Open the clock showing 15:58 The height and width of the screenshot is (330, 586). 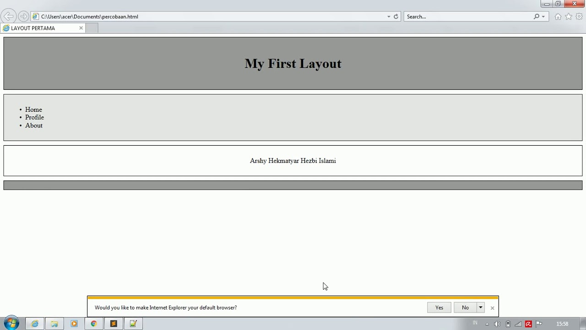[x=562, y=324]
